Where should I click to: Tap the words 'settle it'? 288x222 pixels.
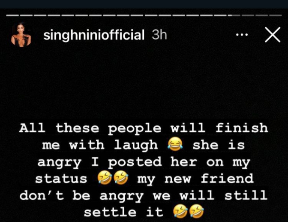tap(123, 212)
